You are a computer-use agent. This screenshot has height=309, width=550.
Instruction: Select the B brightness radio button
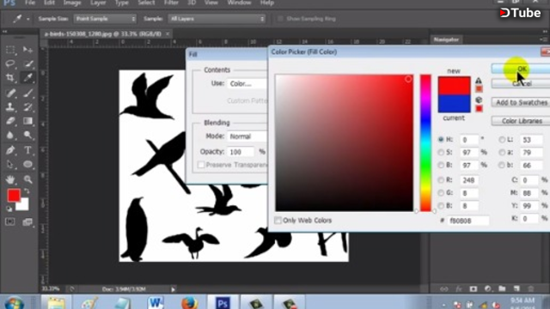[x=441, y=165]
